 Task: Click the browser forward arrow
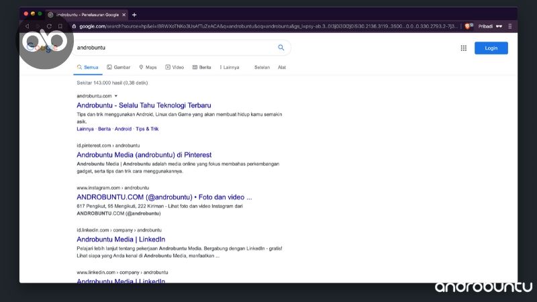(38, 26)
